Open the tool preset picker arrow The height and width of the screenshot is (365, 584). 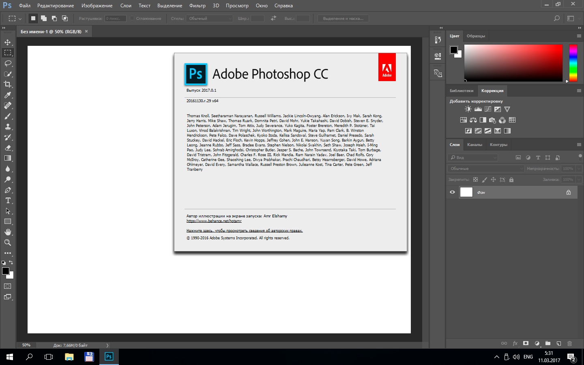click(20, 18)
